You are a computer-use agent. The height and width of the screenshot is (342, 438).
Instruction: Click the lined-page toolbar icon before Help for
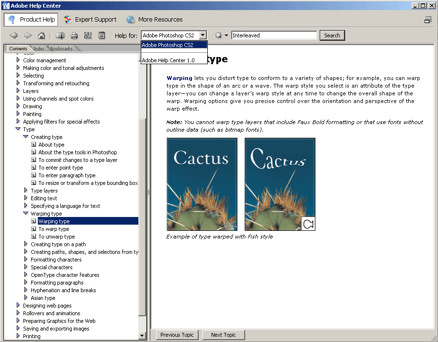click(x=101, y=35)
